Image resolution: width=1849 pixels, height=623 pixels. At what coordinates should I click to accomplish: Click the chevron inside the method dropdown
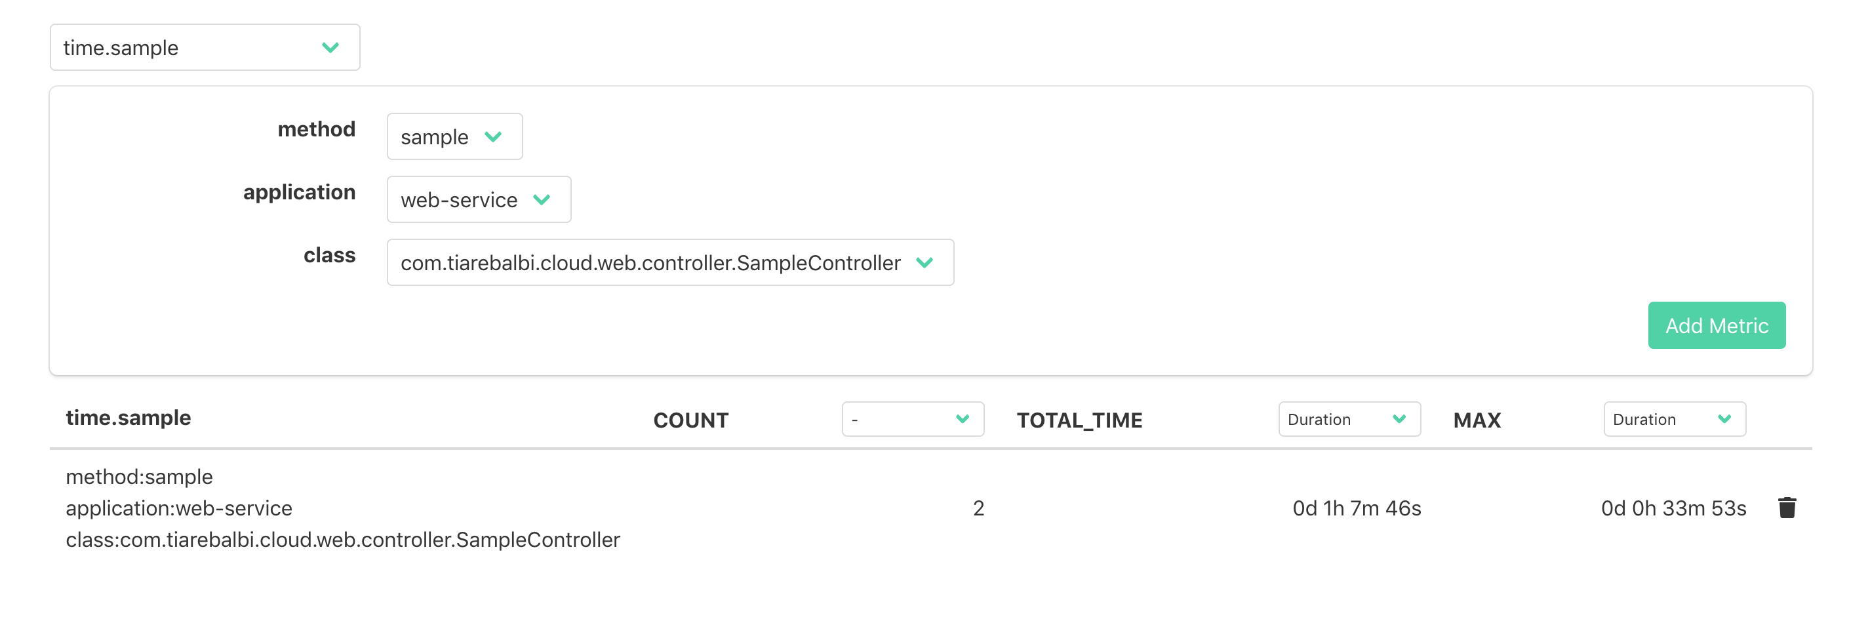[494, 136]
